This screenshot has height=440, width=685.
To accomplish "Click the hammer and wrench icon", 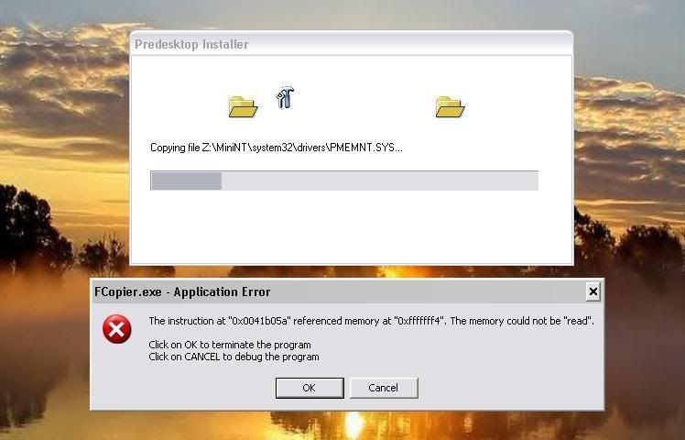I will pos(285,97).
